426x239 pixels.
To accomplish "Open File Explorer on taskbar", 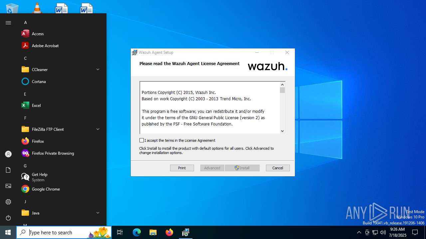I will click(153, 232).
